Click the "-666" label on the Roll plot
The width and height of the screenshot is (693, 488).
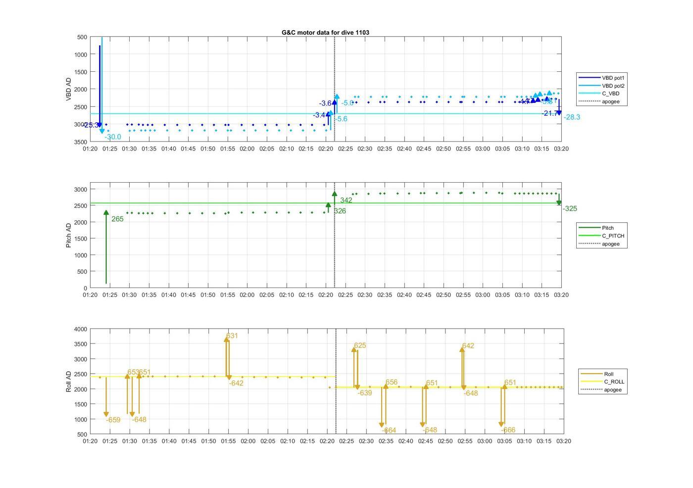tap(508, 430)
